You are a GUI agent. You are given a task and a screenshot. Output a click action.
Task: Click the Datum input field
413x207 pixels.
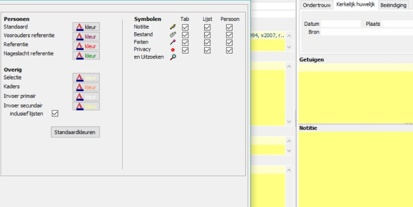click(x=340, y=24)
